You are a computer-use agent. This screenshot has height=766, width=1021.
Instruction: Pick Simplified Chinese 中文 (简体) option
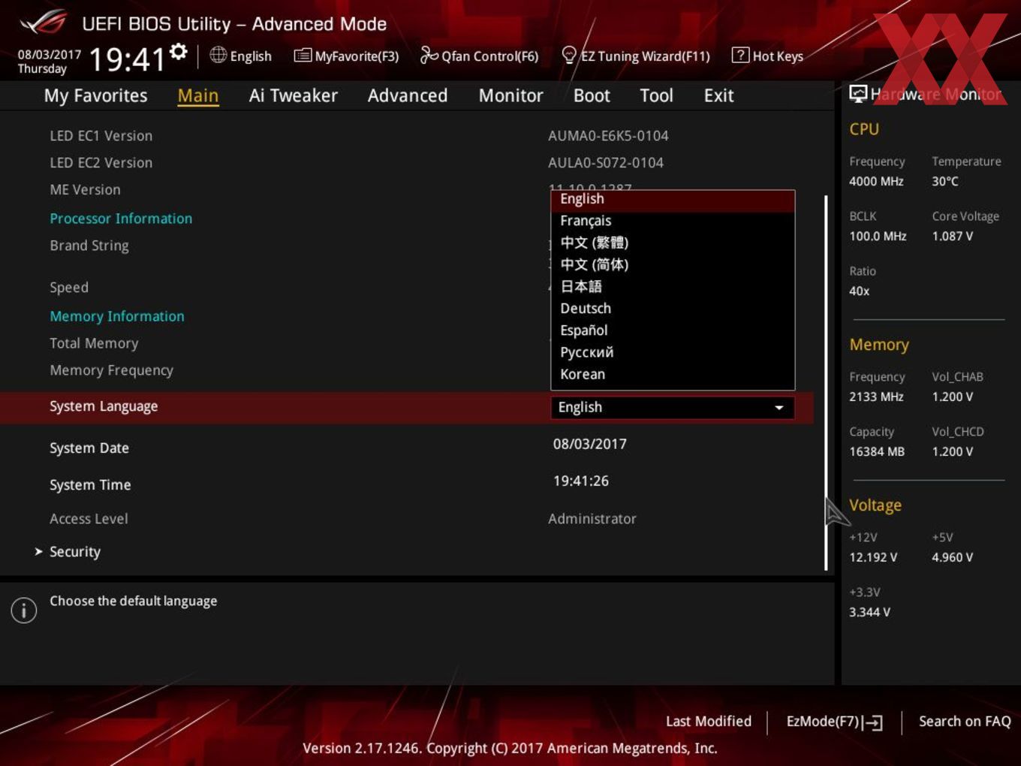coord(673,264)
